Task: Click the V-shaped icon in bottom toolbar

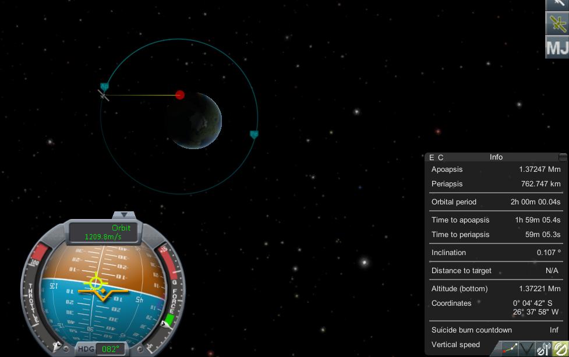Action: click(527, 349)
